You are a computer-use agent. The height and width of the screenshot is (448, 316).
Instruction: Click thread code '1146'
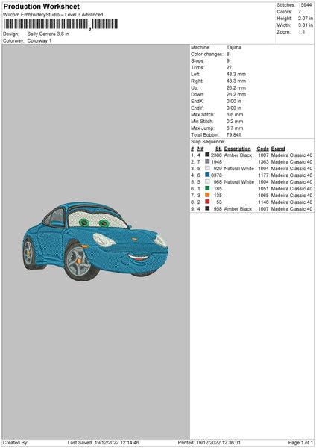[263, 202]
